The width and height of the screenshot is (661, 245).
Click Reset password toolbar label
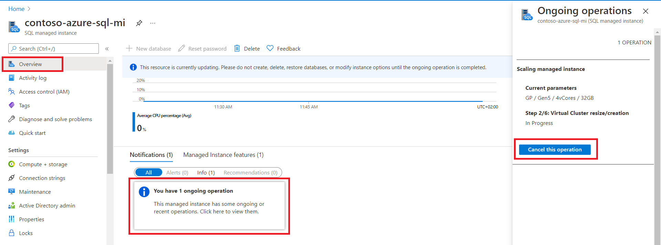[207, 49]
